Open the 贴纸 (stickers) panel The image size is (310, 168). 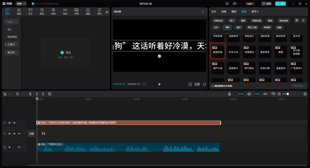coord(42,11)
